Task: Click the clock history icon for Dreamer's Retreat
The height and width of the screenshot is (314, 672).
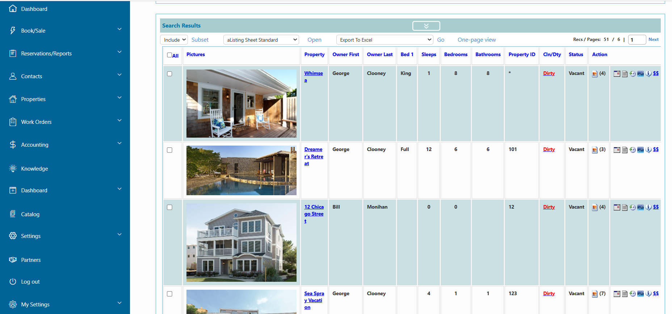Action: pyautogui.click(x=633, y=150)
